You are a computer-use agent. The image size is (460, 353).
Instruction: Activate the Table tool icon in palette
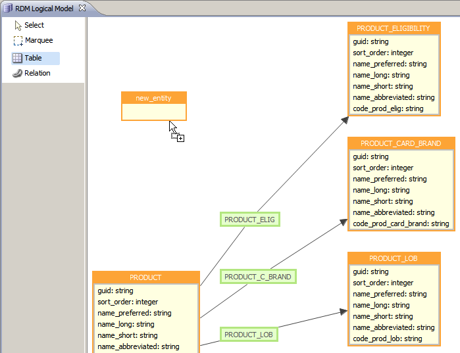(18, 59)
